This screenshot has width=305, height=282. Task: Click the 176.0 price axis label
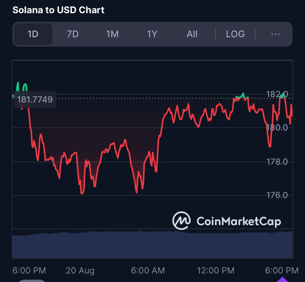tap(277, 195)
